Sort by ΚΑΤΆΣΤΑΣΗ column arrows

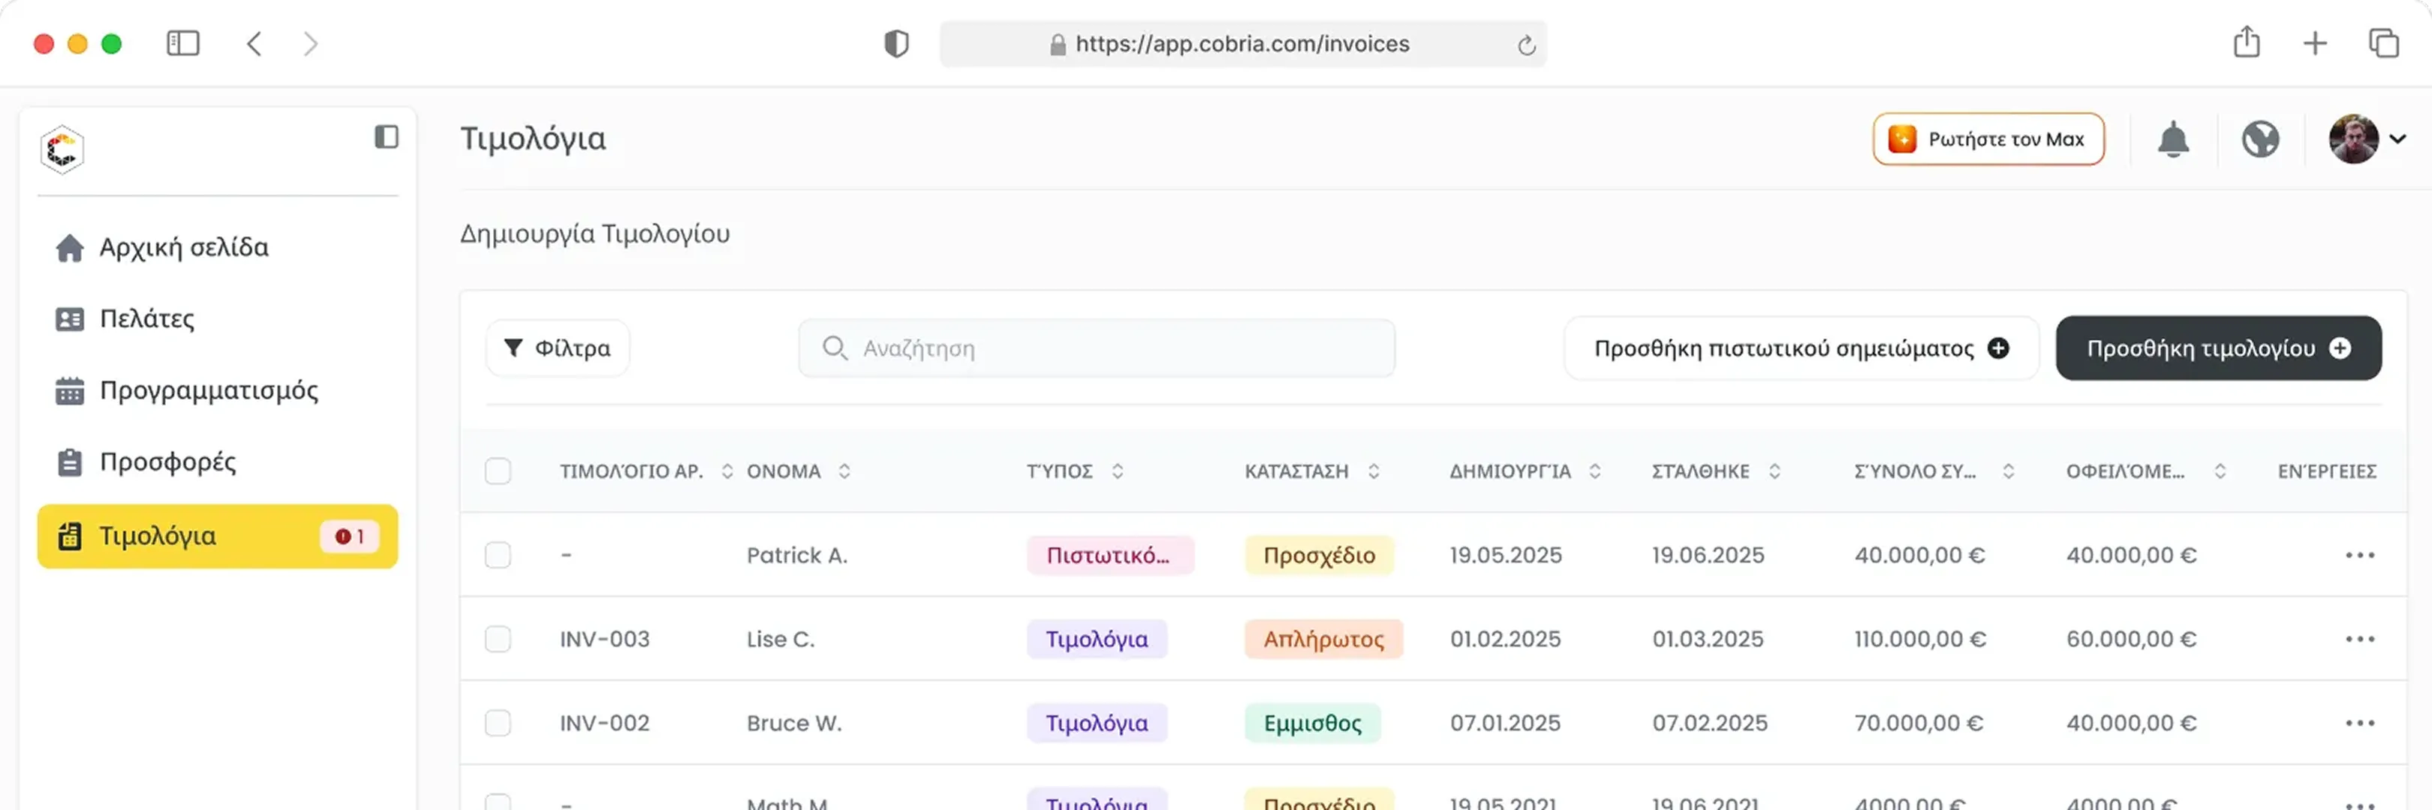tap(1374, 472)
